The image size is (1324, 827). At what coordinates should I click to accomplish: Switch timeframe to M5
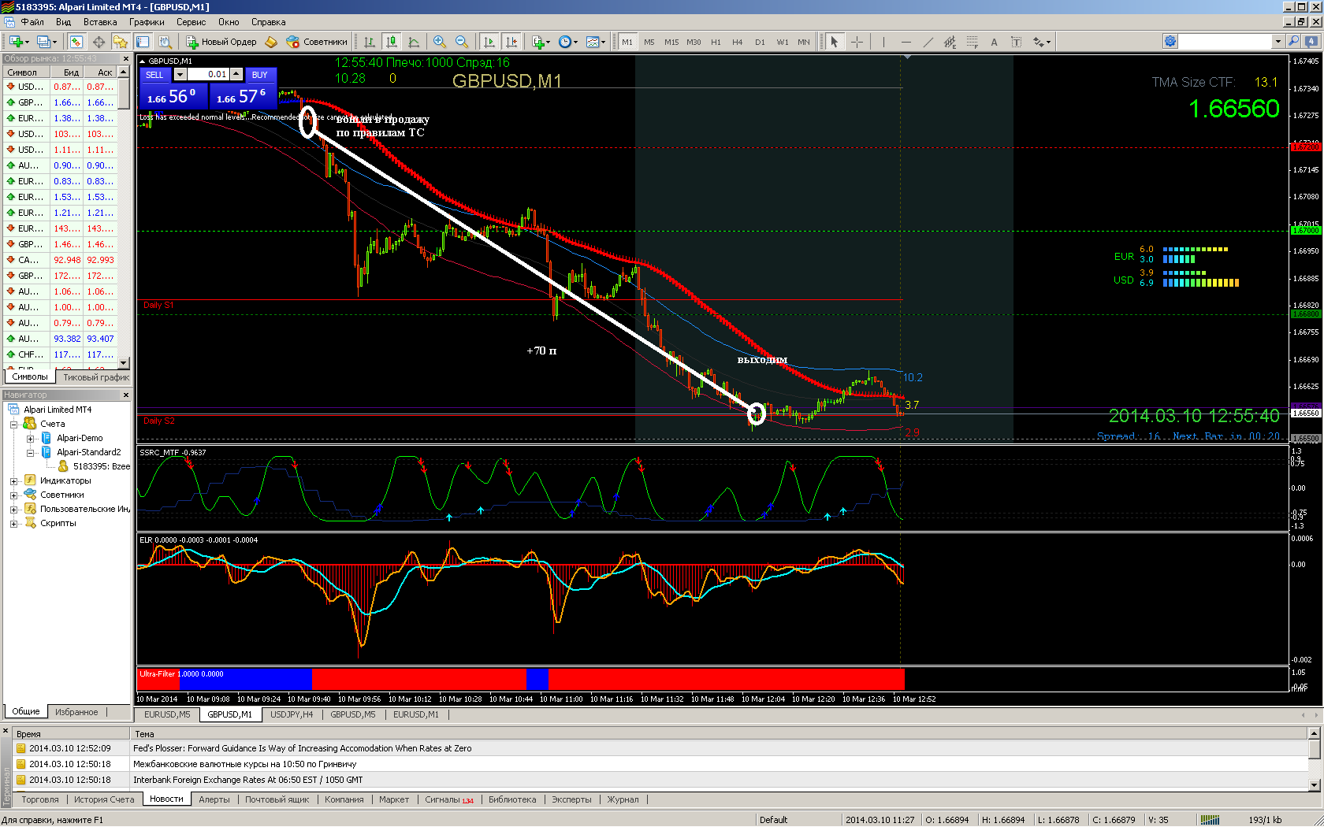[649, 42]
